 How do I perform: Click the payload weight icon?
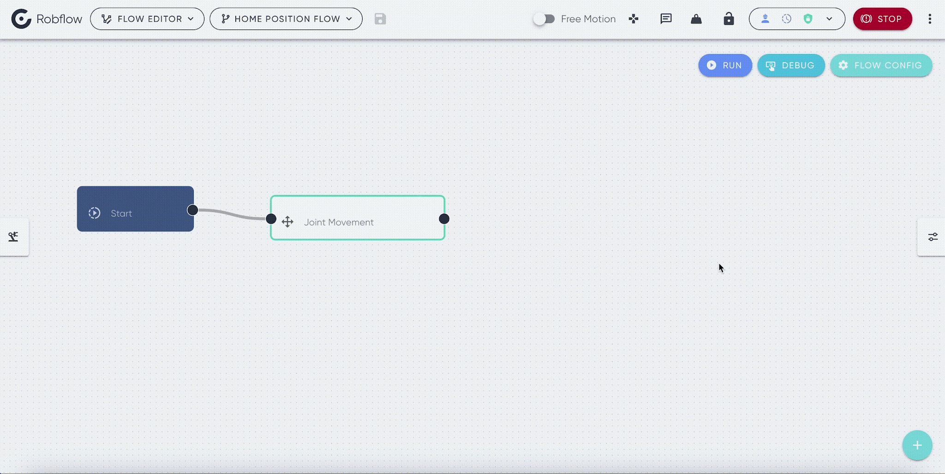696,19
